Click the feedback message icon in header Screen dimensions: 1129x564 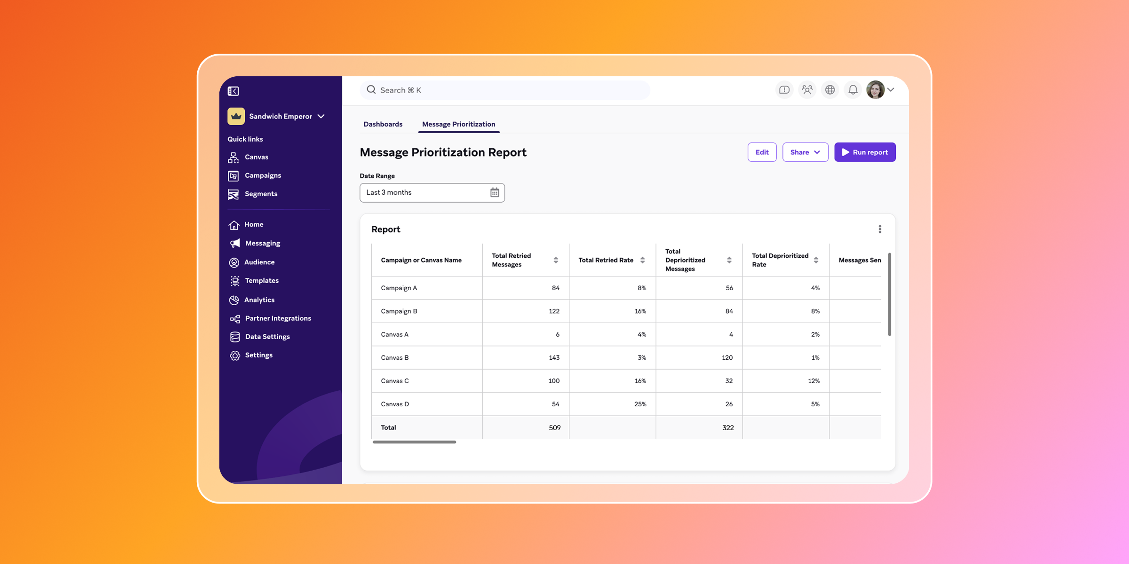tap(784, 90)
